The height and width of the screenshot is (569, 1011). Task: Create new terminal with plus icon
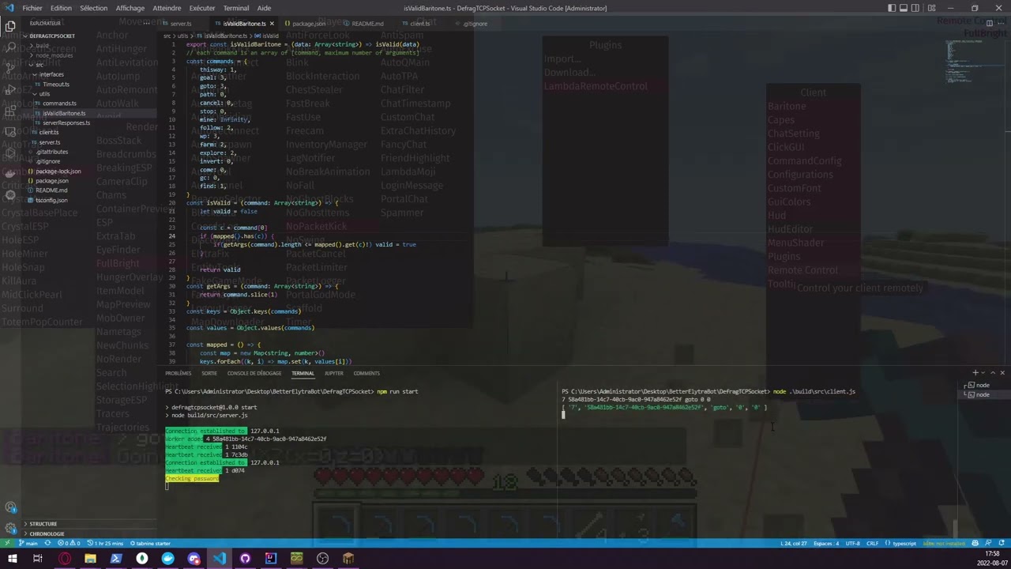pyautogui.click(x=975, y=373)
